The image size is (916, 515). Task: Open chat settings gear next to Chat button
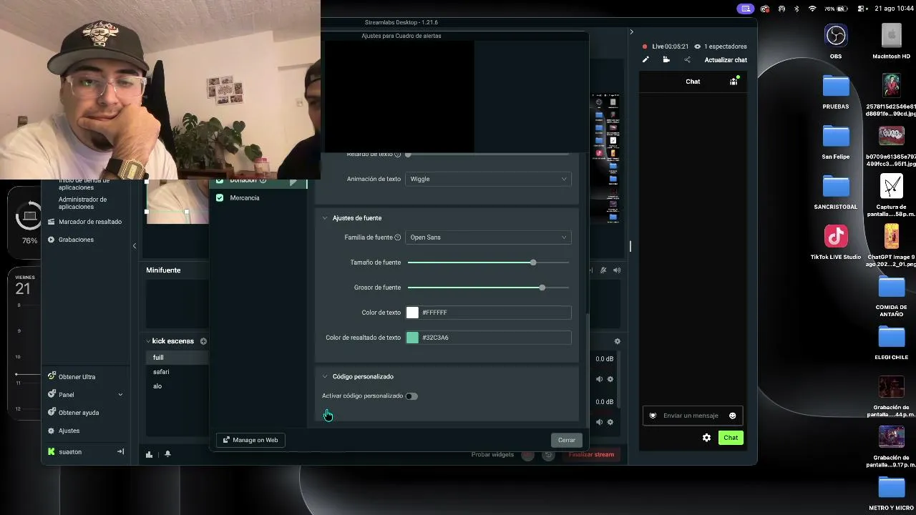(x=706, y=438)
